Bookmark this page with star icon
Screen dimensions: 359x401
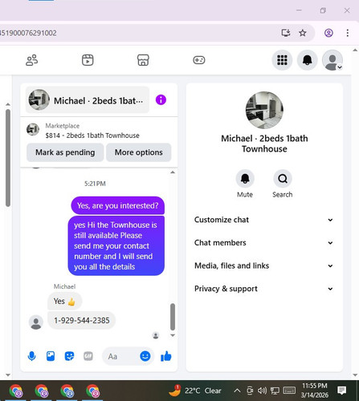click(x=303, y=33)
